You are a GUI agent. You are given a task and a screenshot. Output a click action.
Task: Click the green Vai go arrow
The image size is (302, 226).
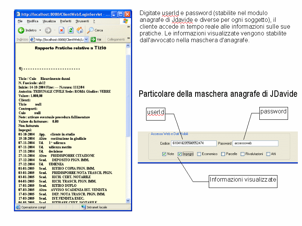[93, 40]
